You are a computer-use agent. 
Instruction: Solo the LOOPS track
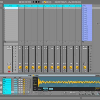pos(85,70)
